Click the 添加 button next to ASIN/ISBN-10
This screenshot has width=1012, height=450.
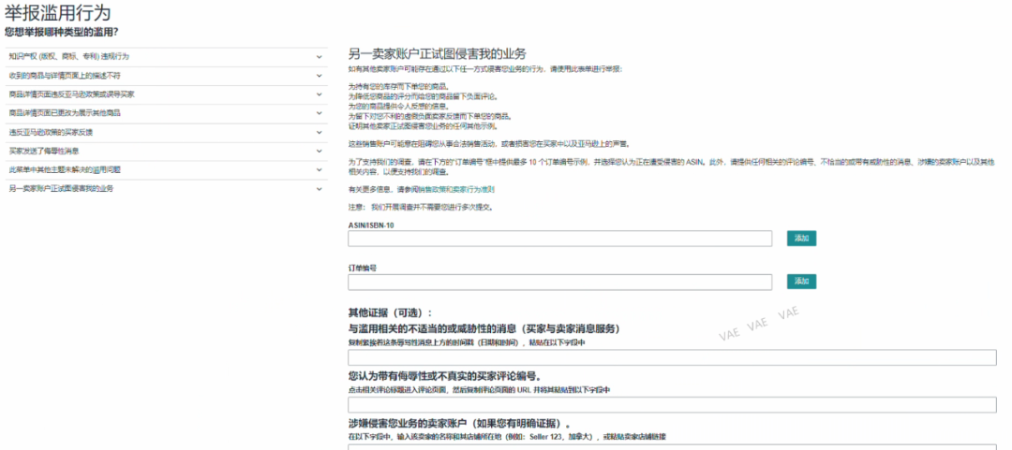click(x=801, y=239)
